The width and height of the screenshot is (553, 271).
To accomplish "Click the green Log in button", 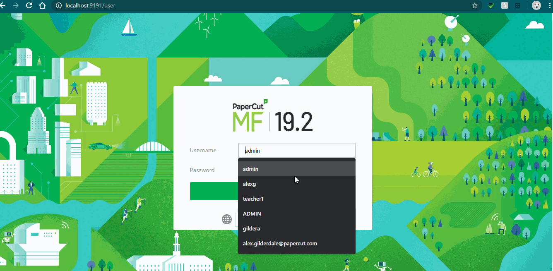I will (x=214, y=191).
